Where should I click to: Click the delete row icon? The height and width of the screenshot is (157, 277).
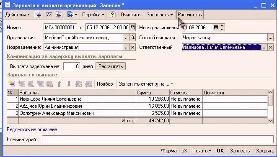[40, 84]
